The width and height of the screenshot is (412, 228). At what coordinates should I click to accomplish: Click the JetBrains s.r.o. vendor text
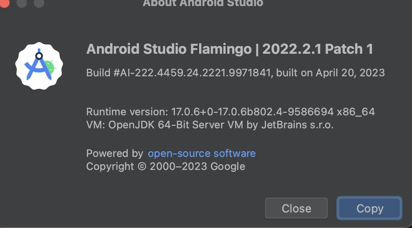[x=297, y=125]
